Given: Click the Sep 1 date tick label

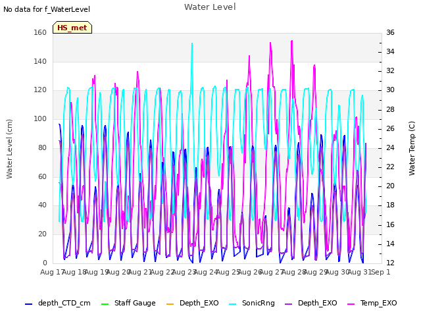Looking at the screenshot, I should coord(380,272).
